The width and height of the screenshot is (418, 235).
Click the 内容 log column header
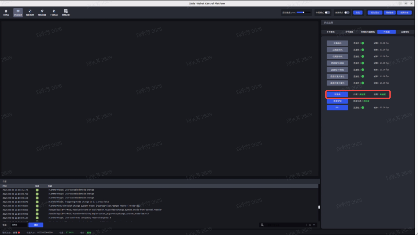pos(50,186)
